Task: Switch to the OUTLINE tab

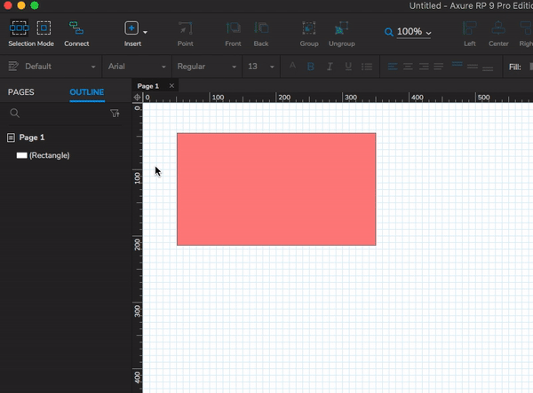Action: (87, 92)
